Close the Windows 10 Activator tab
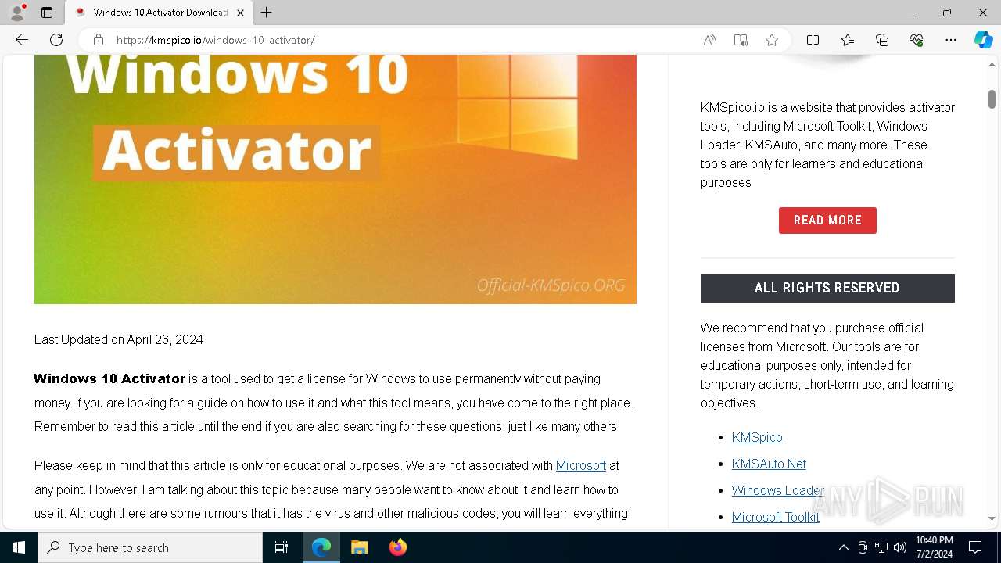Image resolution: width=1001 pixels, height=563 pixels. [241, 13]
